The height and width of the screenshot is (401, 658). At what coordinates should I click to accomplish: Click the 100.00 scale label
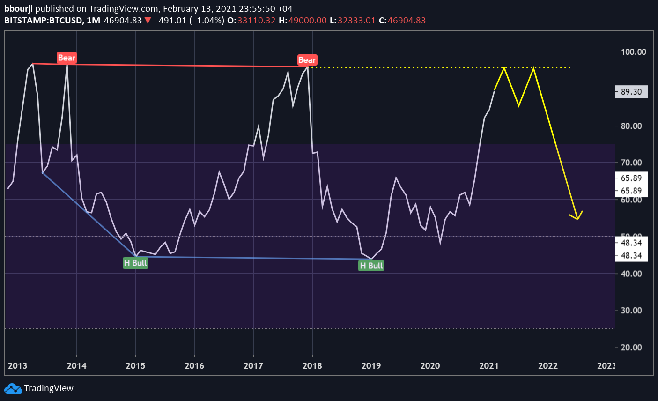point(633,52)
